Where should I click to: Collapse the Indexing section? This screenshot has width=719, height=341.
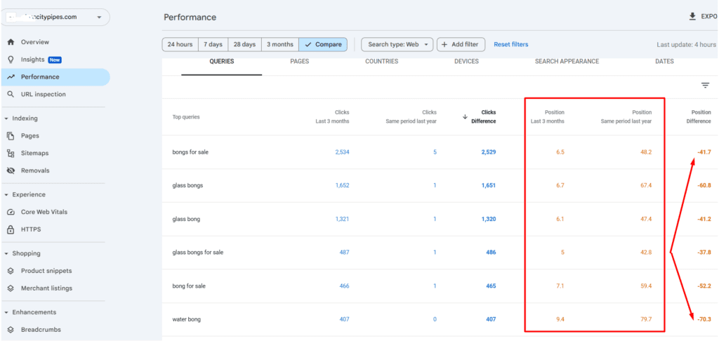6,119
